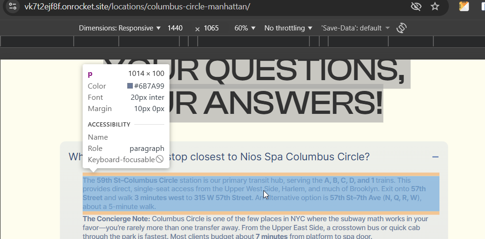
Task: Click the '3 minutes west' bold text
Action: coord(159,198)
